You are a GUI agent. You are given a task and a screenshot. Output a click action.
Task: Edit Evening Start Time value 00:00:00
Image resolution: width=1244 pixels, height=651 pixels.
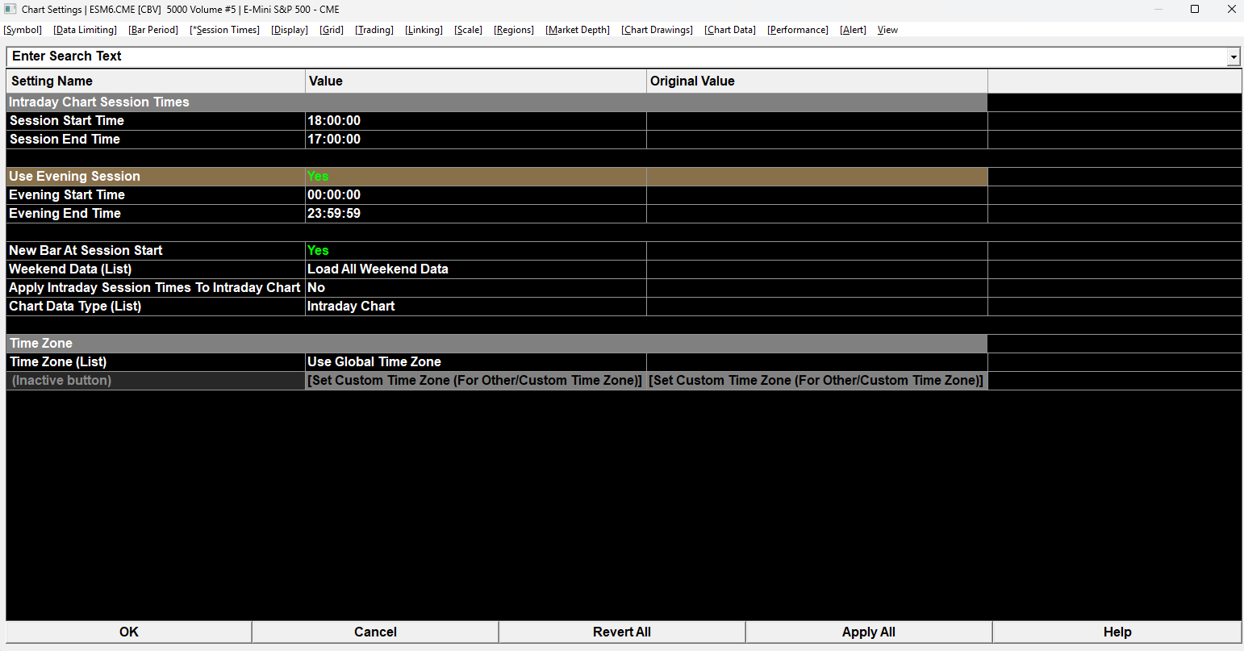(476, 195)
